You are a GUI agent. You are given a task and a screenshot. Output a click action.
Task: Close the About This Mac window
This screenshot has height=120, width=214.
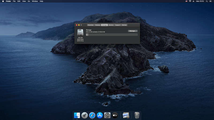pyautogui.click(x=77, y=25)
